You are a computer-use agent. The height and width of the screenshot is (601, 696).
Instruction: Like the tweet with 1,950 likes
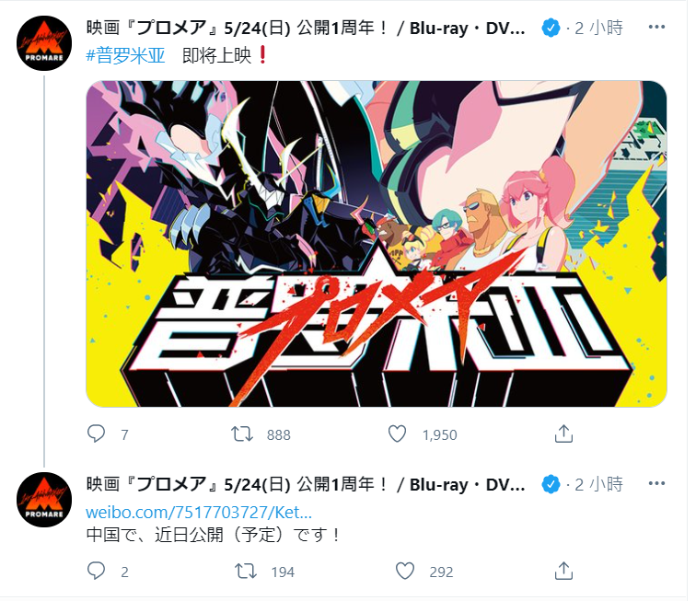(x=398, y=433)
